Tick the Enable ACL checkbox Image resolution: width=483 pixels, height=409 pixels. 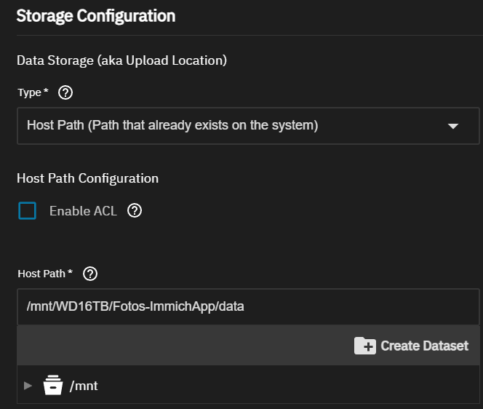point(28,211)
